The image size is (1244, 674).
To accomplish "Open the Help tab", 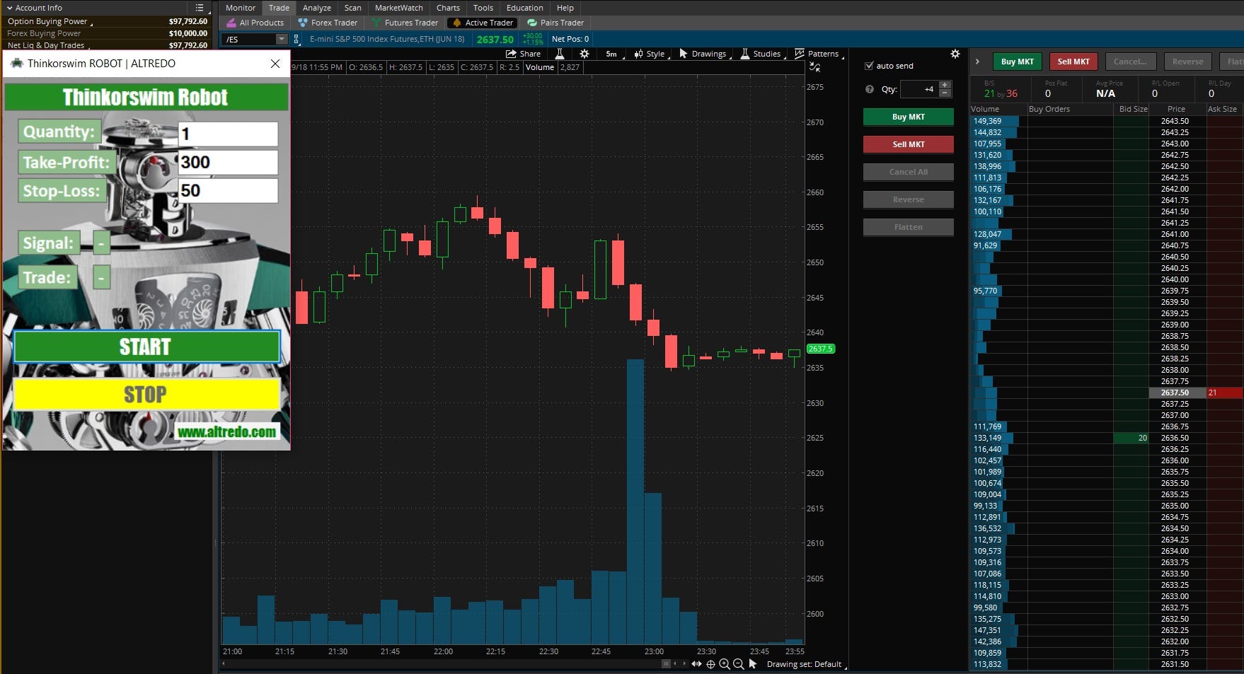I will (565, 8).
